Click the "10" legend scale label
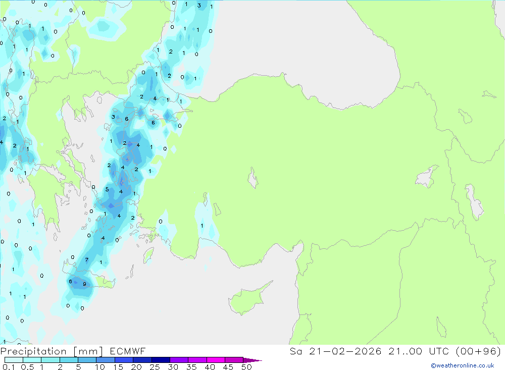 point(100,367)
